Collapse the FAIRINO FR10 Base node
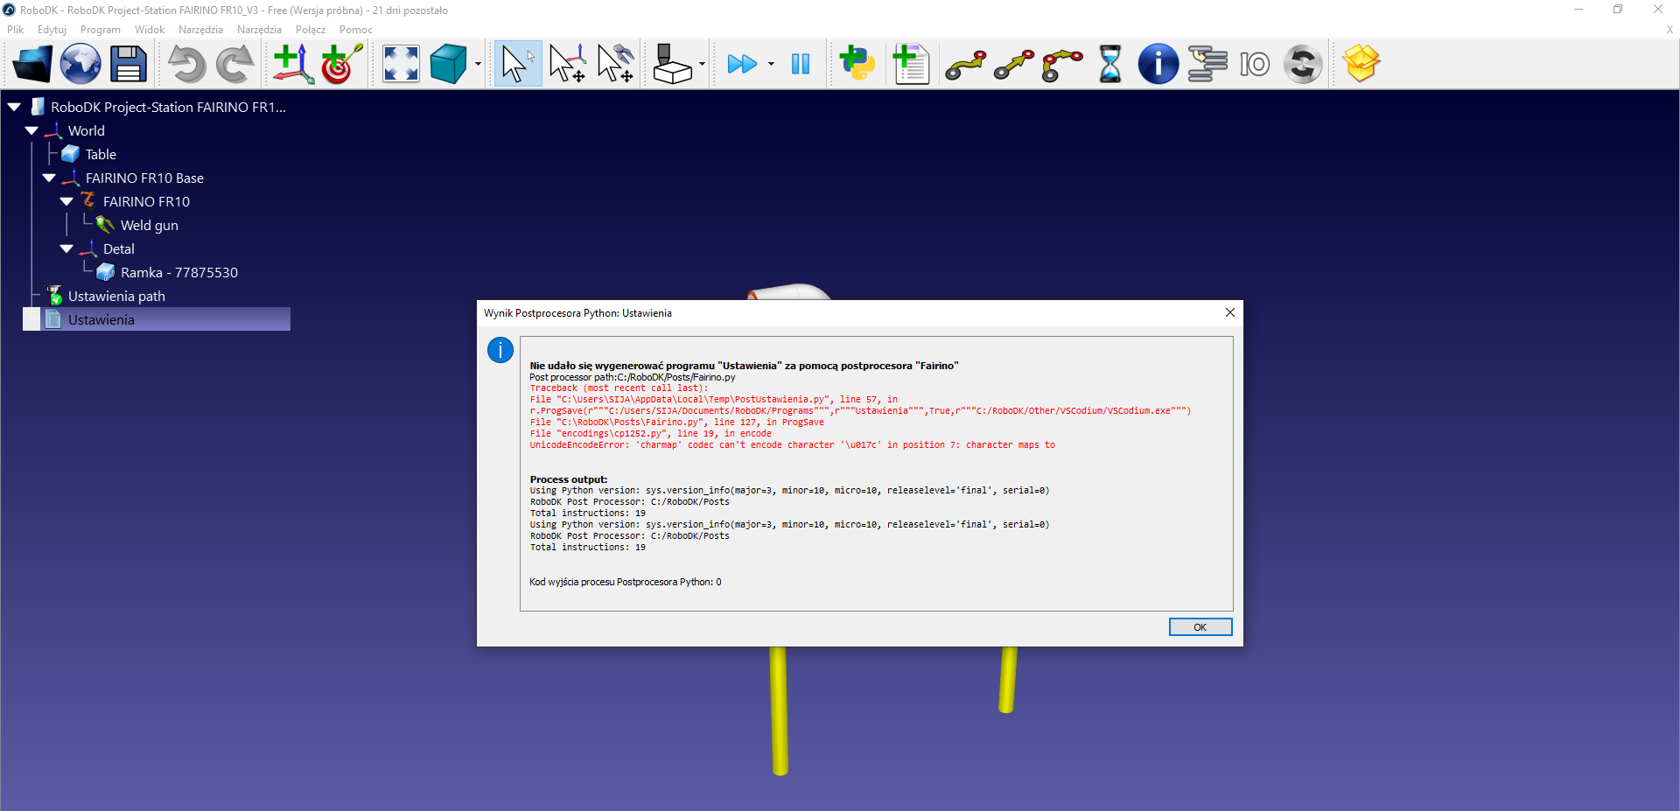Viewport: 1680px width, 811px height. (49, 178)
